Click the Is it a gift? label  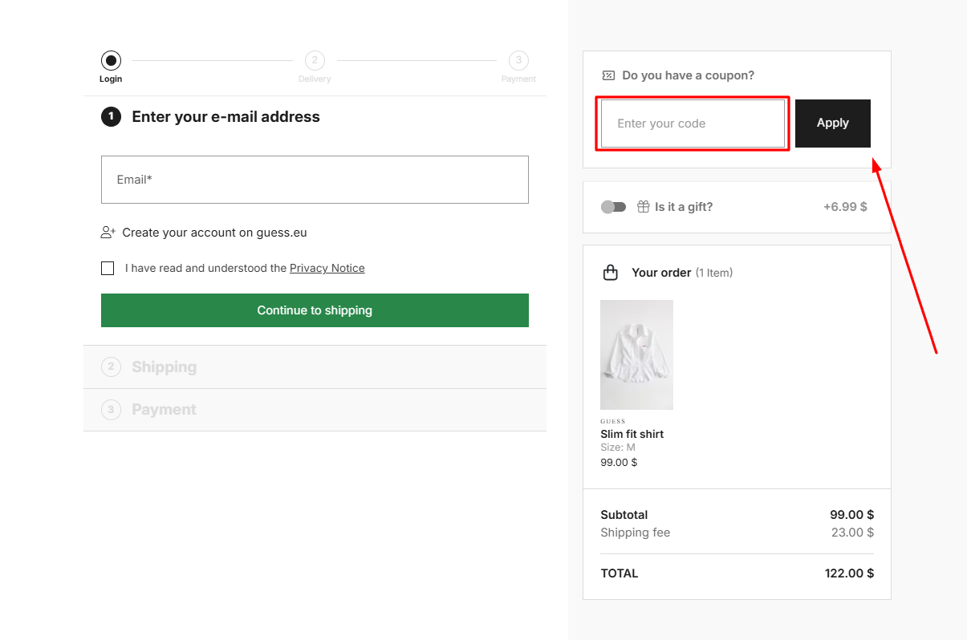[684, 207]
